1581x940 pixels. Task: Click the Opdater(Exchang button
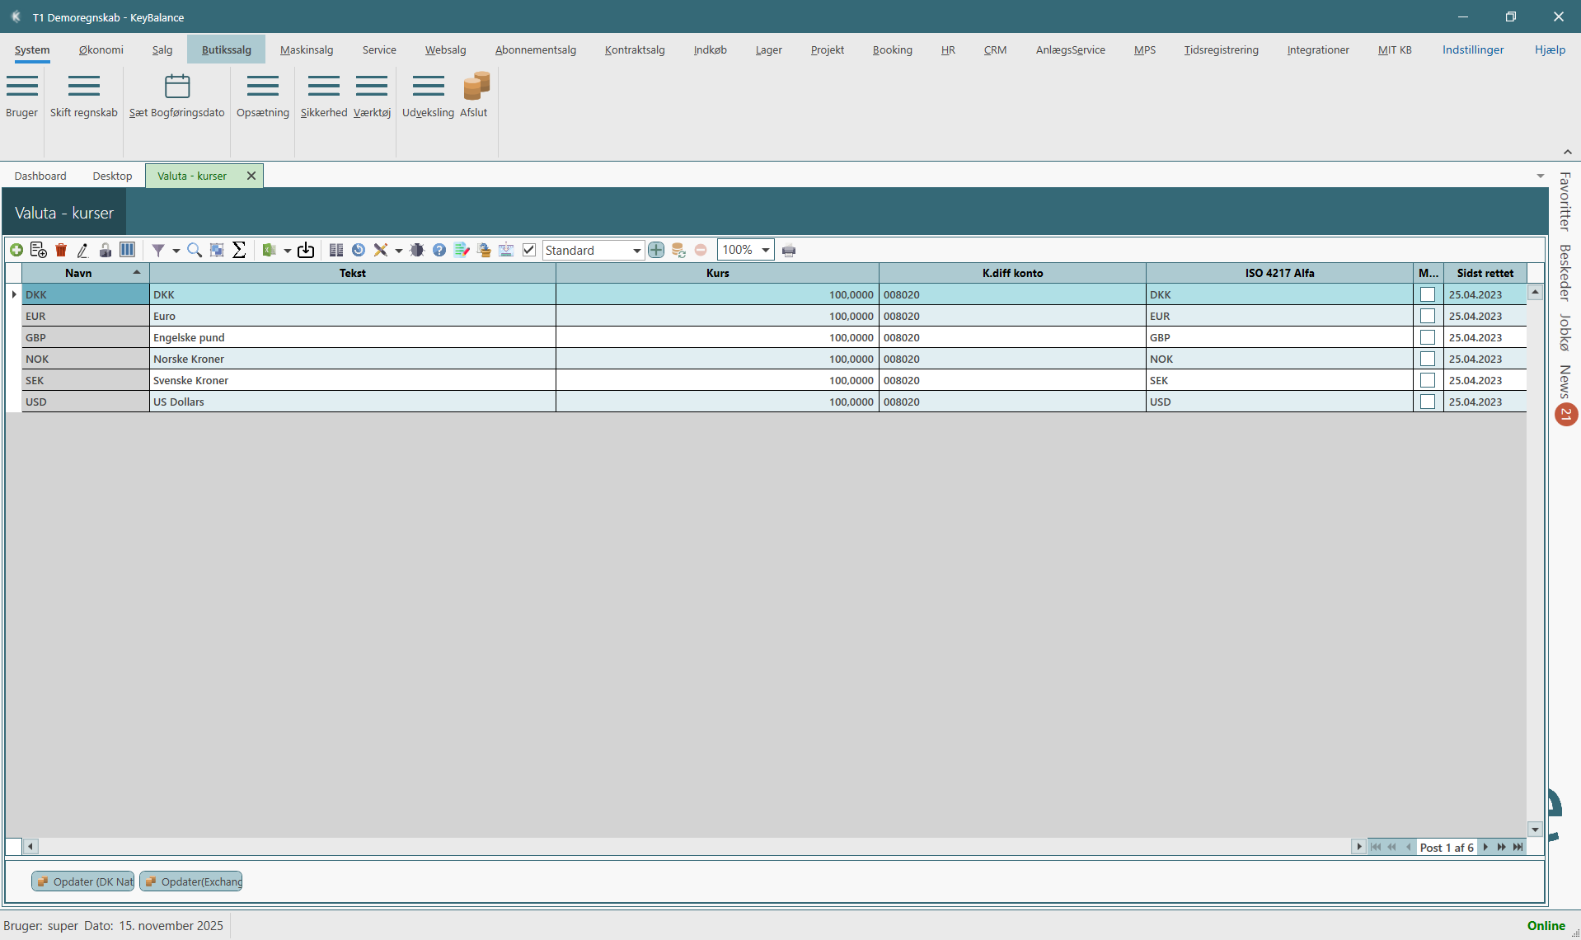click(x=191, y=881)
